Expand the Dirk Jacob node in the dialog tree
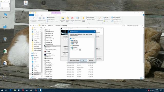Screen dimensions: 164x92 (x=70, y=42)
